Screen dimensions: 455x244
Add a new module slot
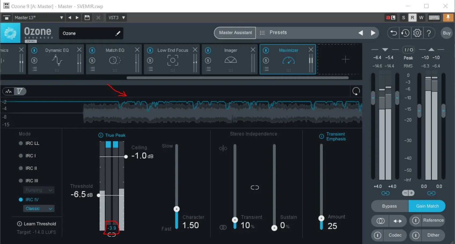pos(345,59)
